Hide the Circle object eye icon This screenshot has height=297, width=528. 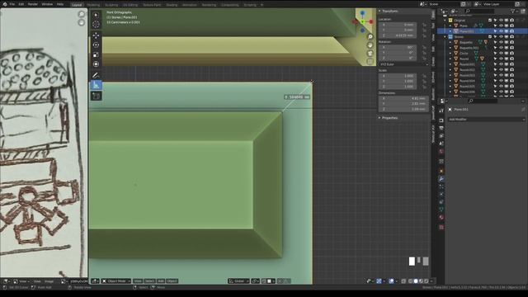501,53
